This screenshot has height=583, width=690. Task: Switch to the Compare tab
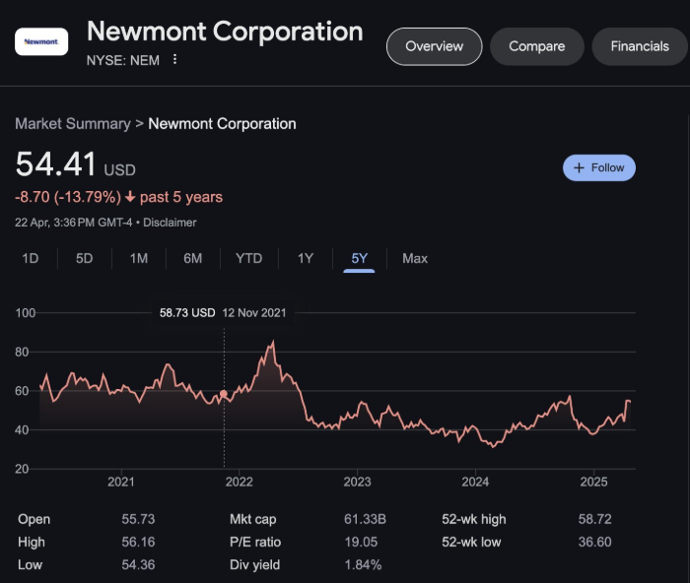(x=536, y=46)
